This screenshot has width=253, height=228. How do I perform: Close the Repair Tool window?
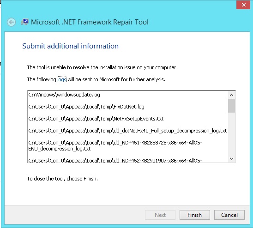(x=243, y=5)
